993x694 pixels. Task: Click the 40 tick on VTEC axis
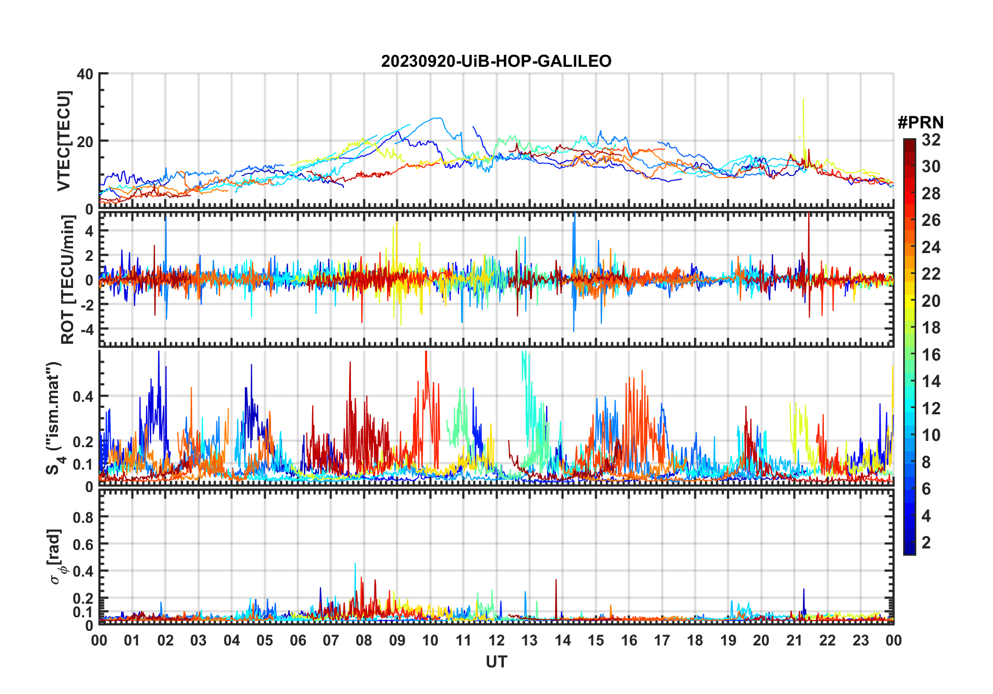(x=85, y=74)
